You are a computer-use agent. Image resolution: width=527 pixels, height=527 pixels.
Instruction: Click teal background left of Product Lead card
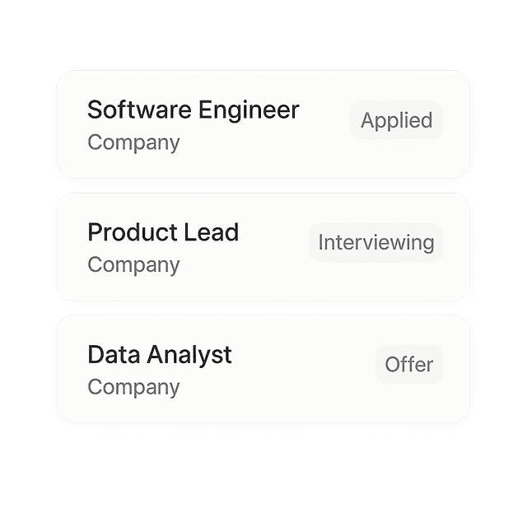(x=25, y=247)
